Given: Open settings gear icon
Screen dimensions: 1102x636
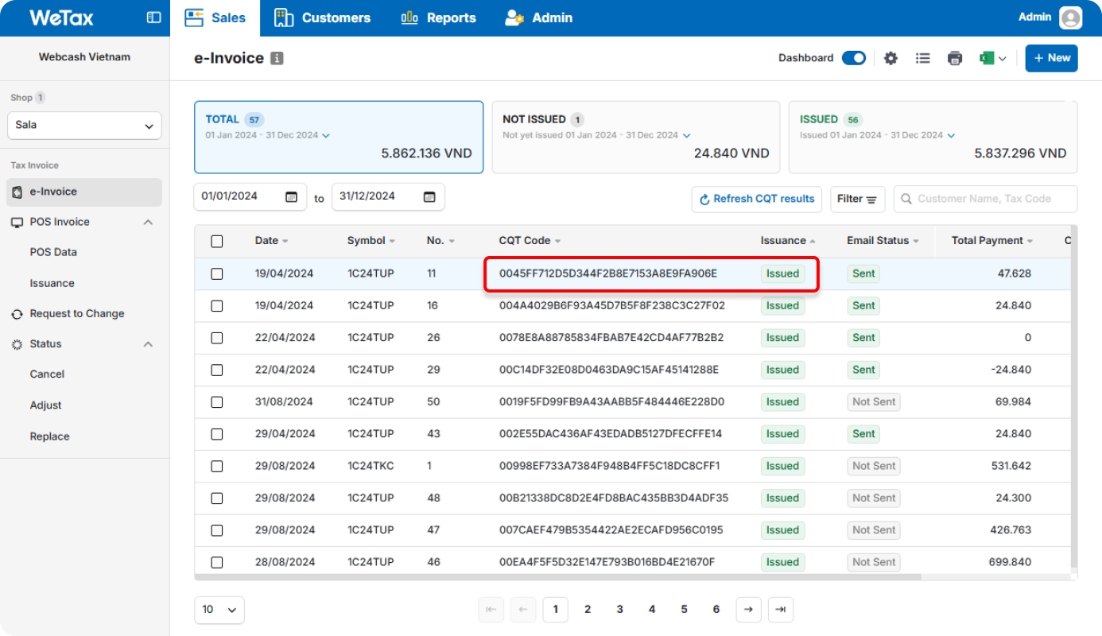Looking at the screenshot, I should coord(891,58).
